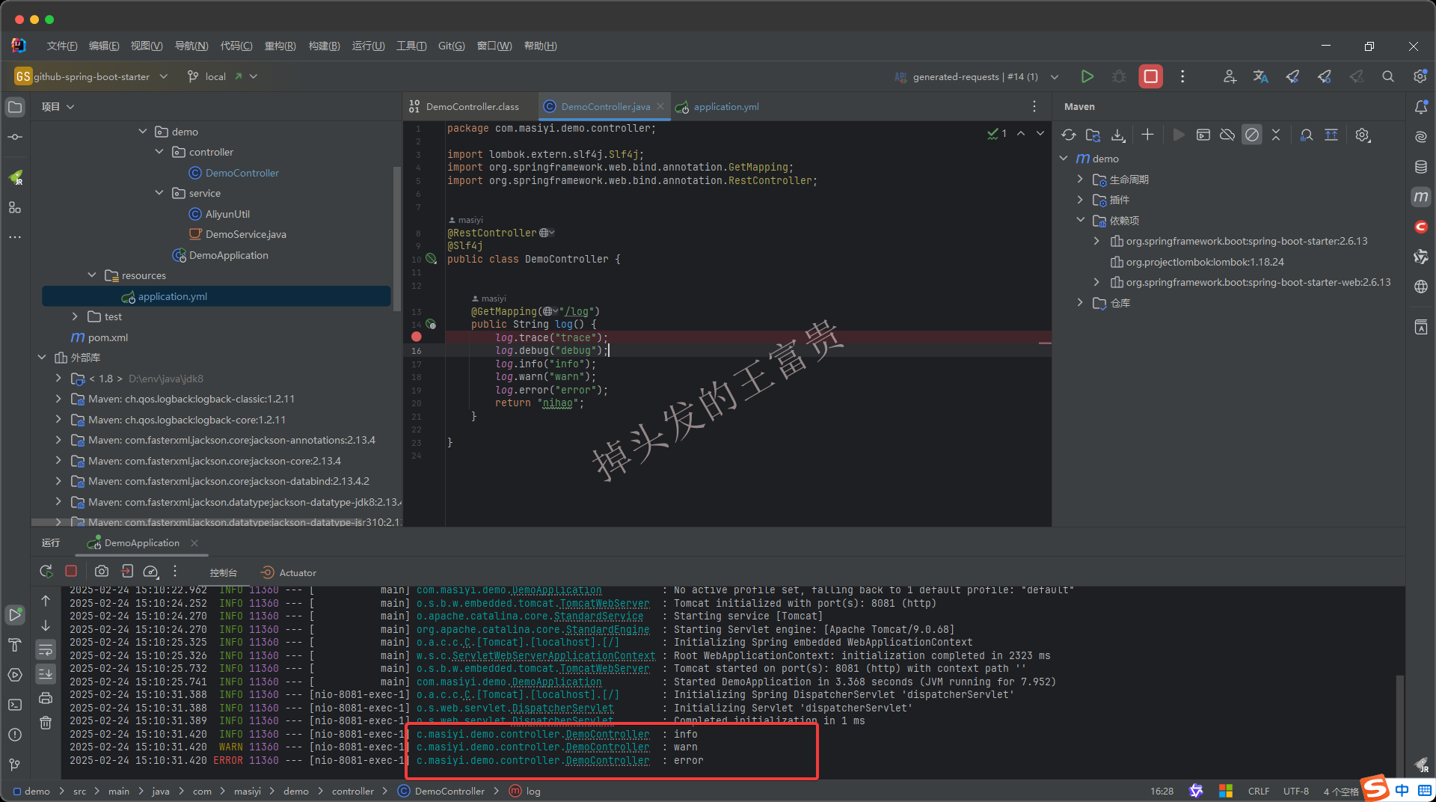Open the commit tool window
Viewport: 1436px width, 802px height.
15,137
